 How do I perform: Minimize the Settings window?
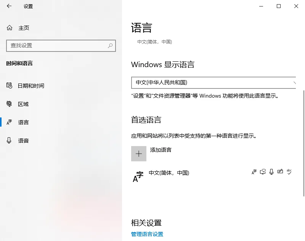[261, 6]
